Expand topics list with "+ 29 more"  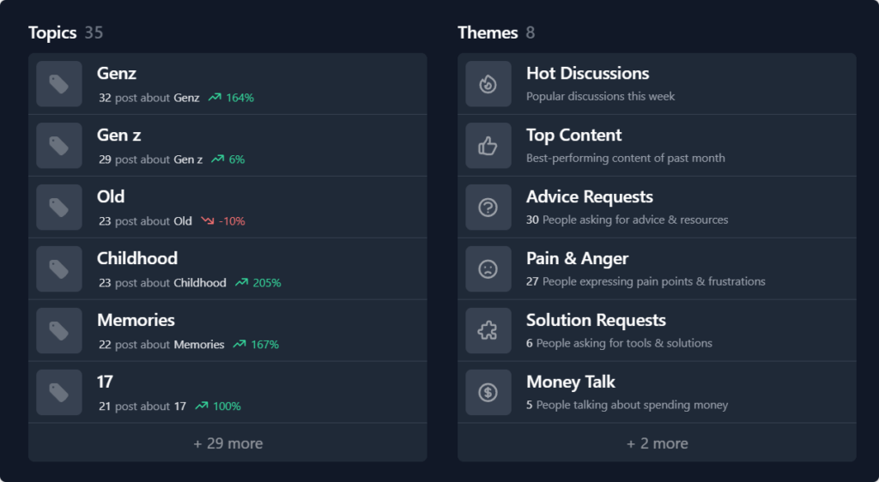click(x=227, y=443)
